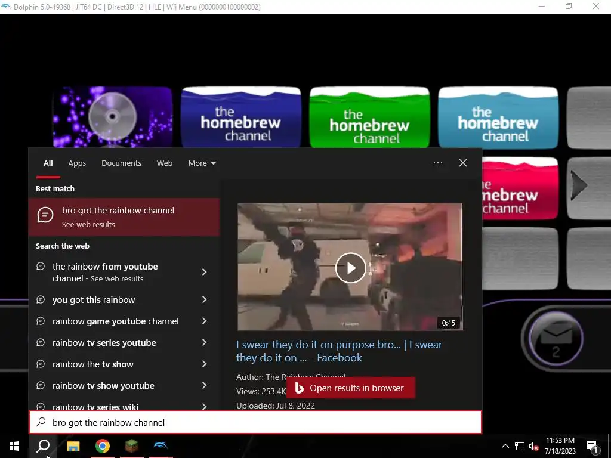Open search options ellipsis menu
The height and width of the screenshot is (458, 611).
point(438,163)
